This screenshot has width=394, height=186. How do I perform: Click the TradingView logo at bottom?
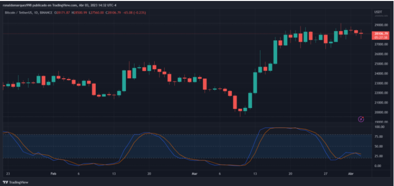15,182
